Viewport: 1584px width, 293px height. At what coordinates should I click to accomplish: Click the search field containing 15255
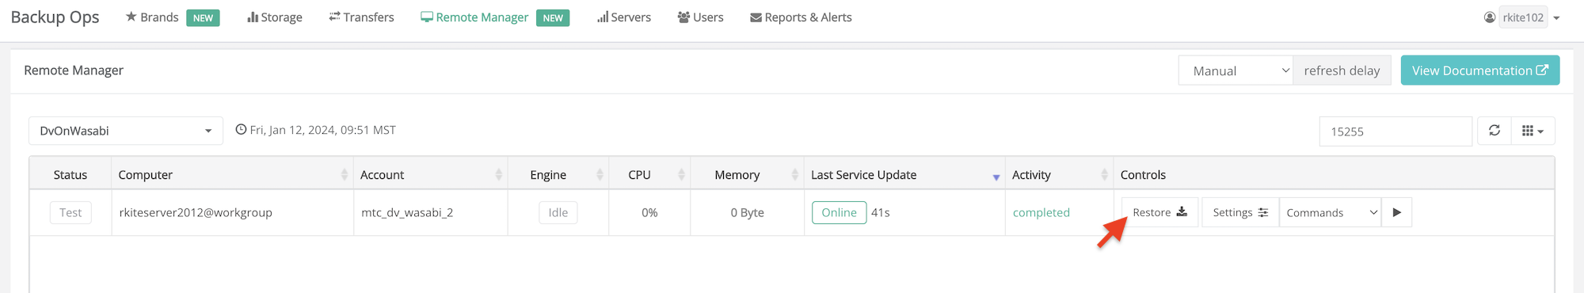(1396, 131)
